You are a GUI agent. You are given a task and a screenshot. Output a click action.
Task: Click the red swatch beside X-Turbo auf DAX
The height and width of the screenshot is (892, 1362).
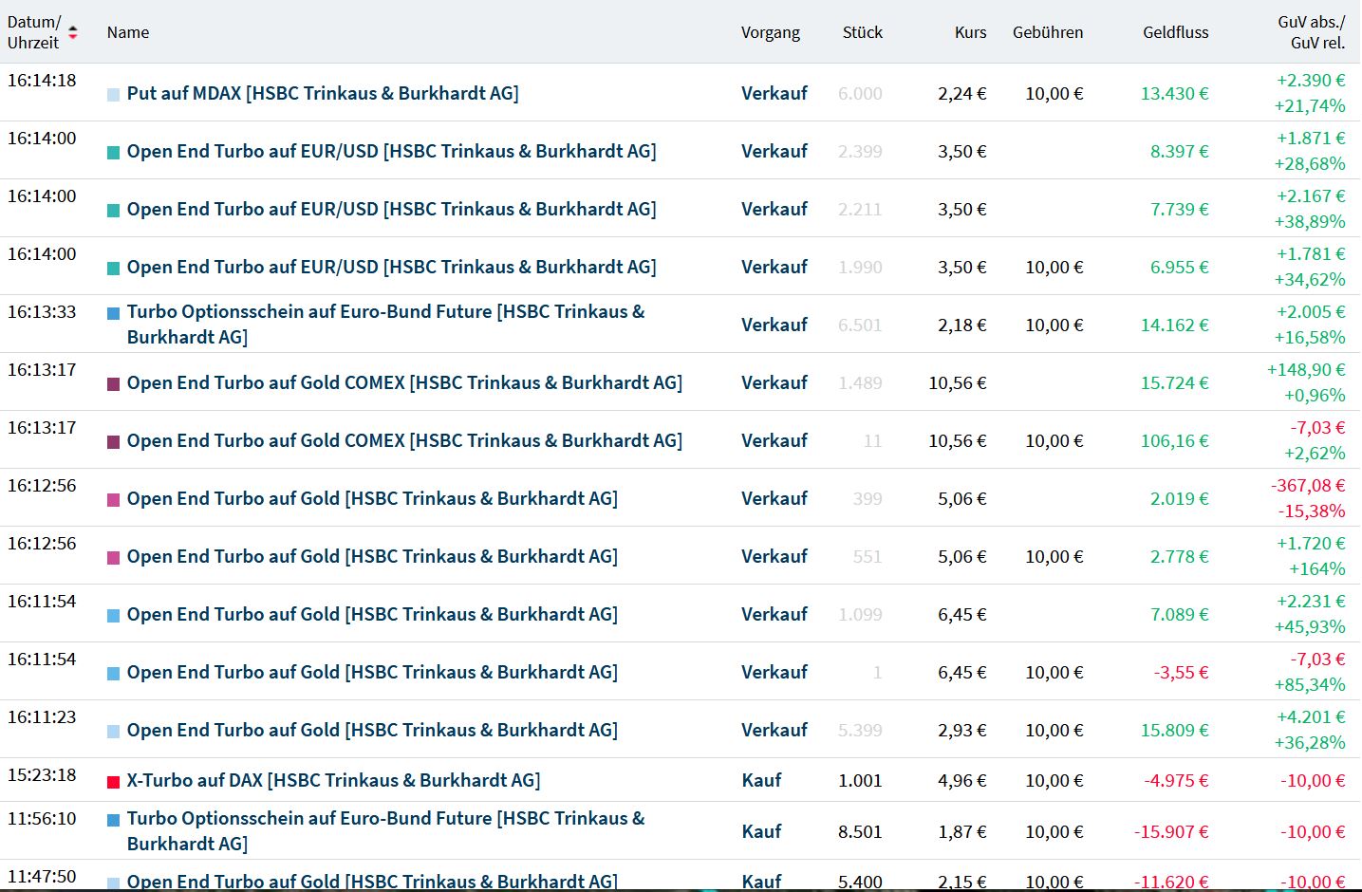pos(114,782)
